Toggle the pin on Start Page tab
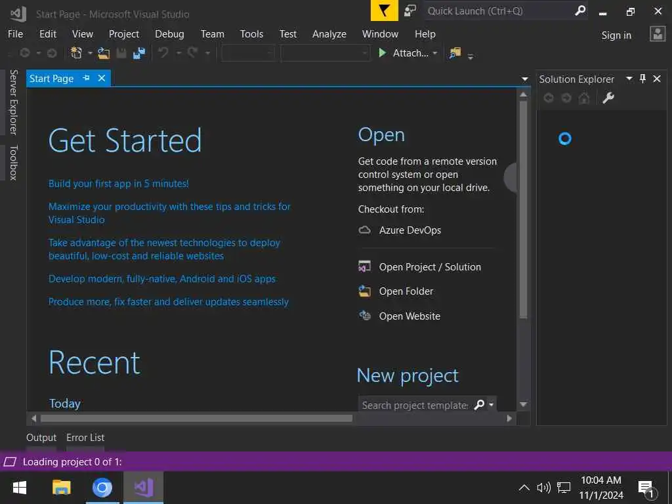 (x=86, y=78)
